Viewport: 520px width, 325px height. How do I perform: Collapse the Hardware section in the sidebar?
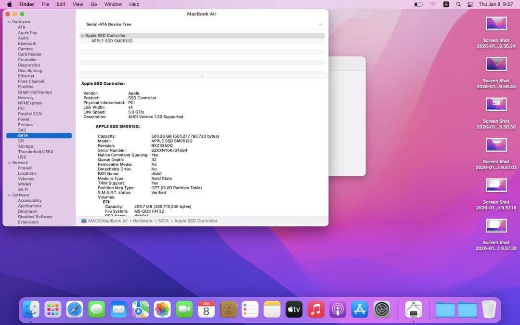coord(11,21)
